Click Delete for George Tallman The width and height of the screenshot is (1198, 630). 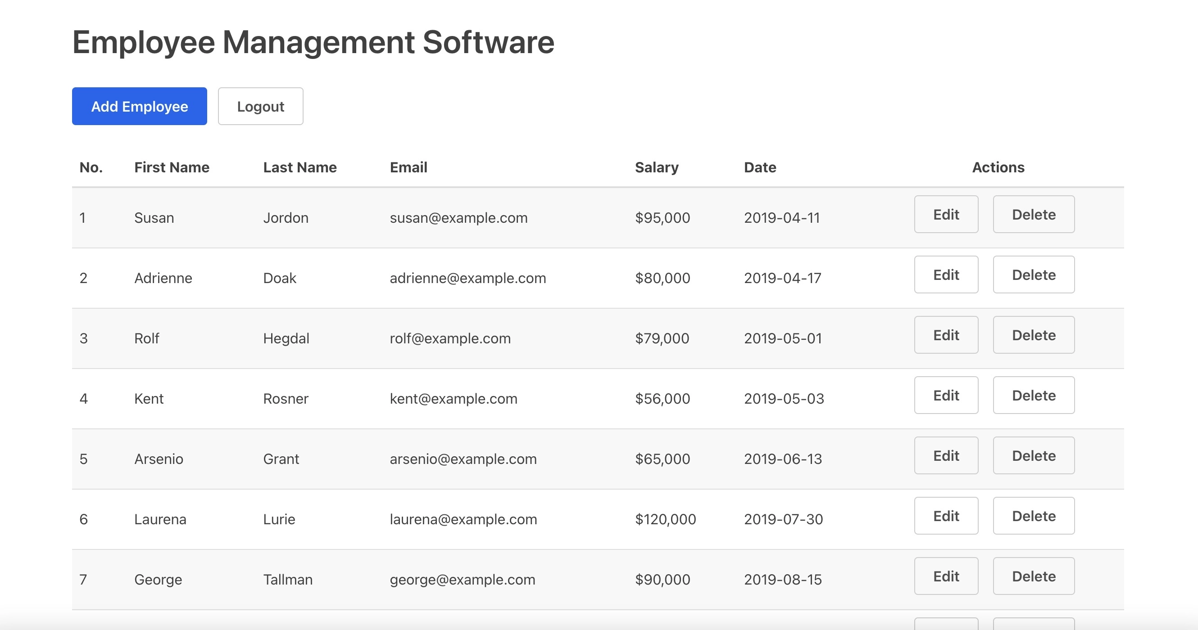pos(1033,576)
